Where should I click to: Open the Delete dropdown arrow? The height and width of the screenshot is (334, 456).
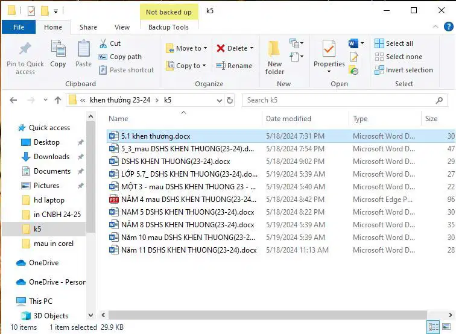point(252,48)
